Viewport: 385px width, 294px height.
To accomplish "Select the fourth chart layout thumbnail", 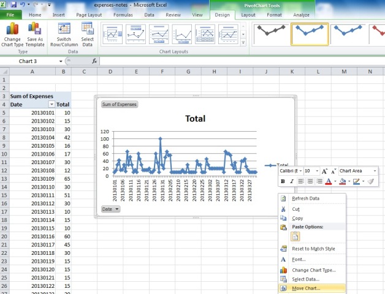I will click(x=182, y=34).
